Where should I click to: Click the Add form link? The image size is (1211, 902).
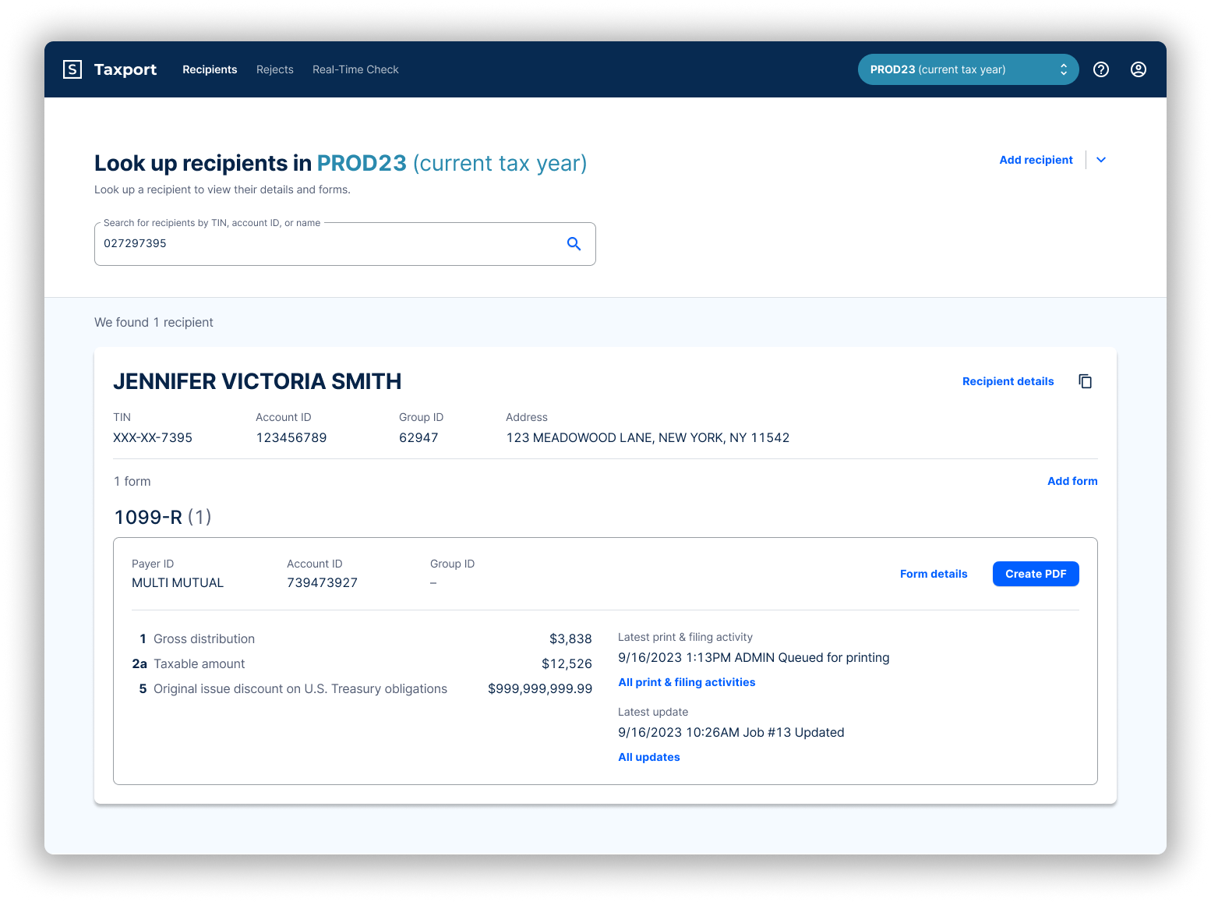pos(1072,481)
